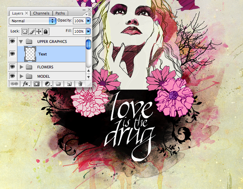Create new fill or adjustment layer
Viewport: 243px width, 189px height.
48,84
